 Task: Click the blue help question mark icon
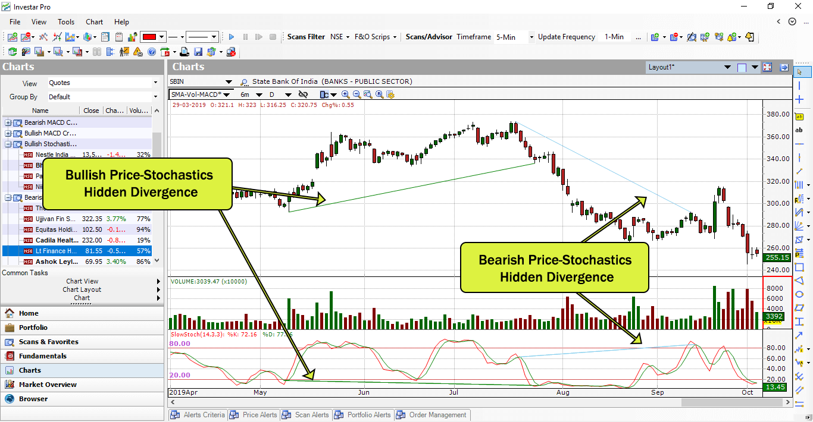(152, 52)
